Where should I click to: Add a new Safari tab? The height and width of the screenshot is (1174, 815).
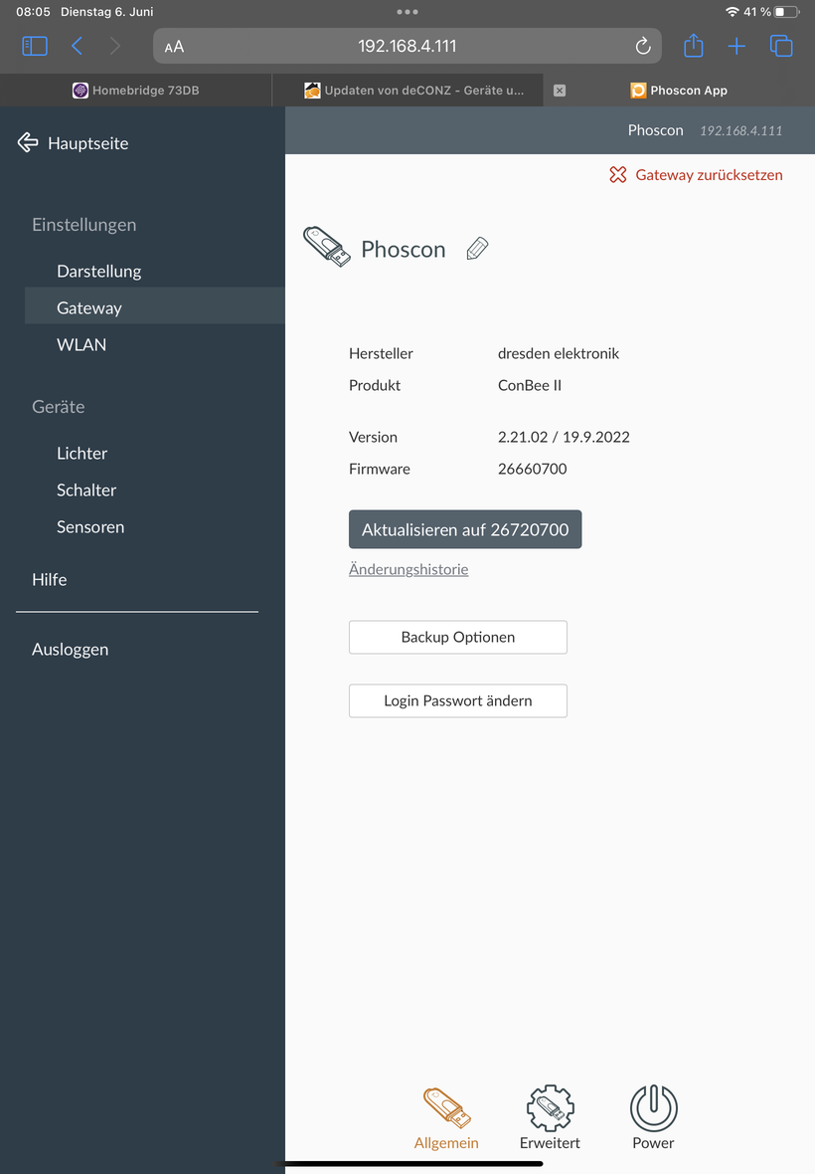tap(736, 46)
